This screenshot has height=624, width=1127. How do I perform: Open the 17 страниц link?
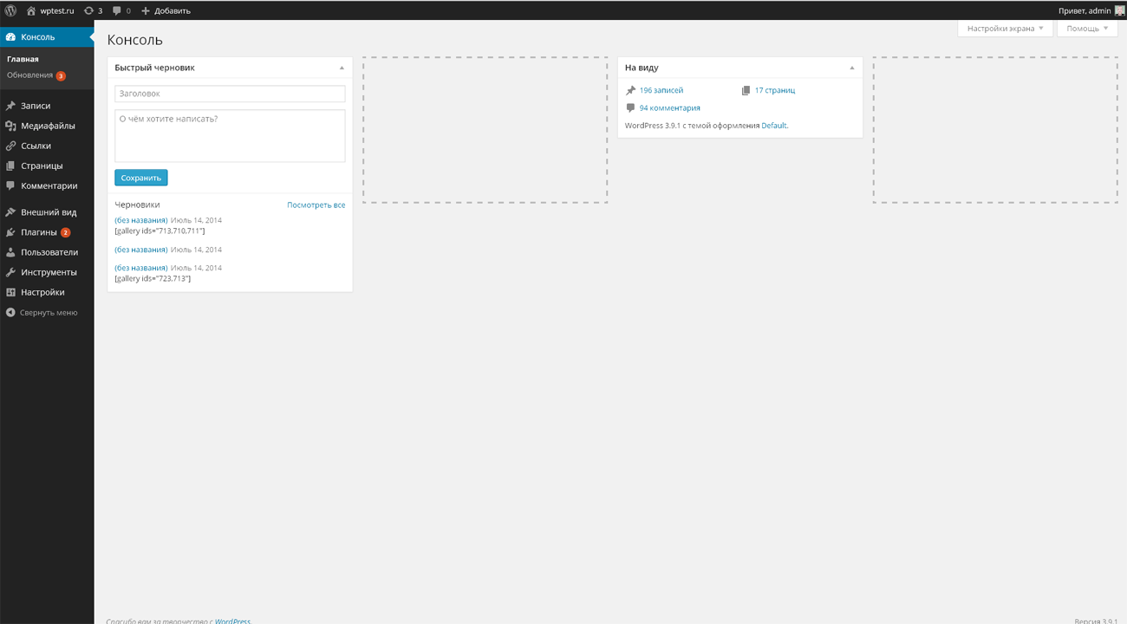[x=775, y=90]
